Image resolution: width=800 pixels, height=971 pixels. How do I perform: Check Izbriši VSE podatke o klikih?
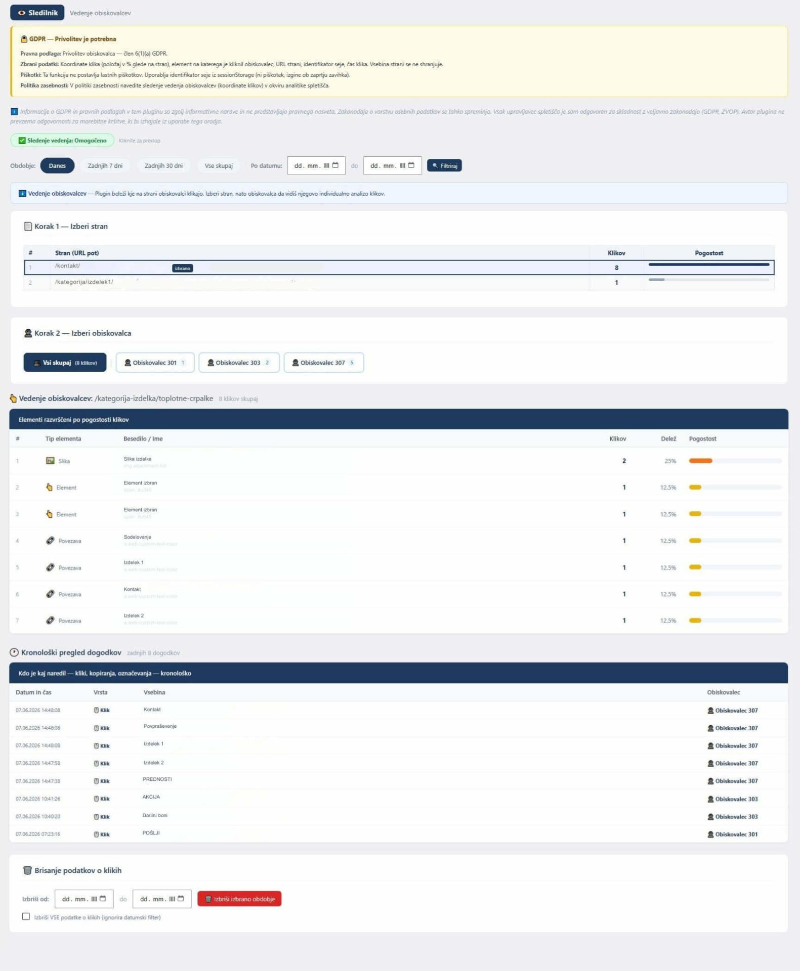(x=26, y=916)
